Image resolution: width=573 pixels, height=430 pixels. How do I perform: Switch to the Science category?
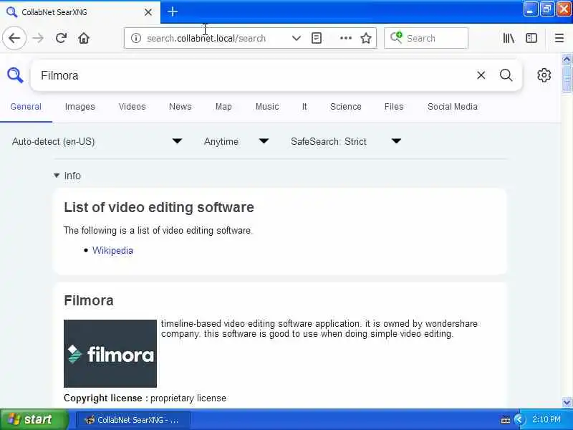point(346,106)
